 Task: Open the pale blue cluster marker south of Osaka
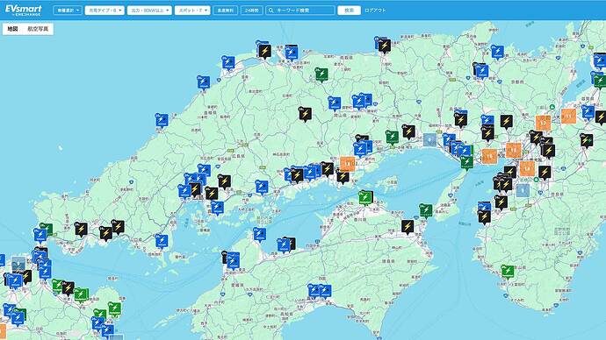coord(523,190)
